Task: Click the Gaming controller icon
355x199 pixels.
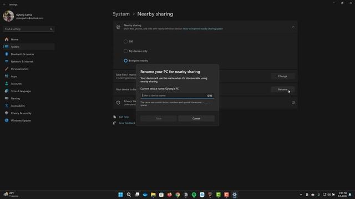Action: point(7,98)
